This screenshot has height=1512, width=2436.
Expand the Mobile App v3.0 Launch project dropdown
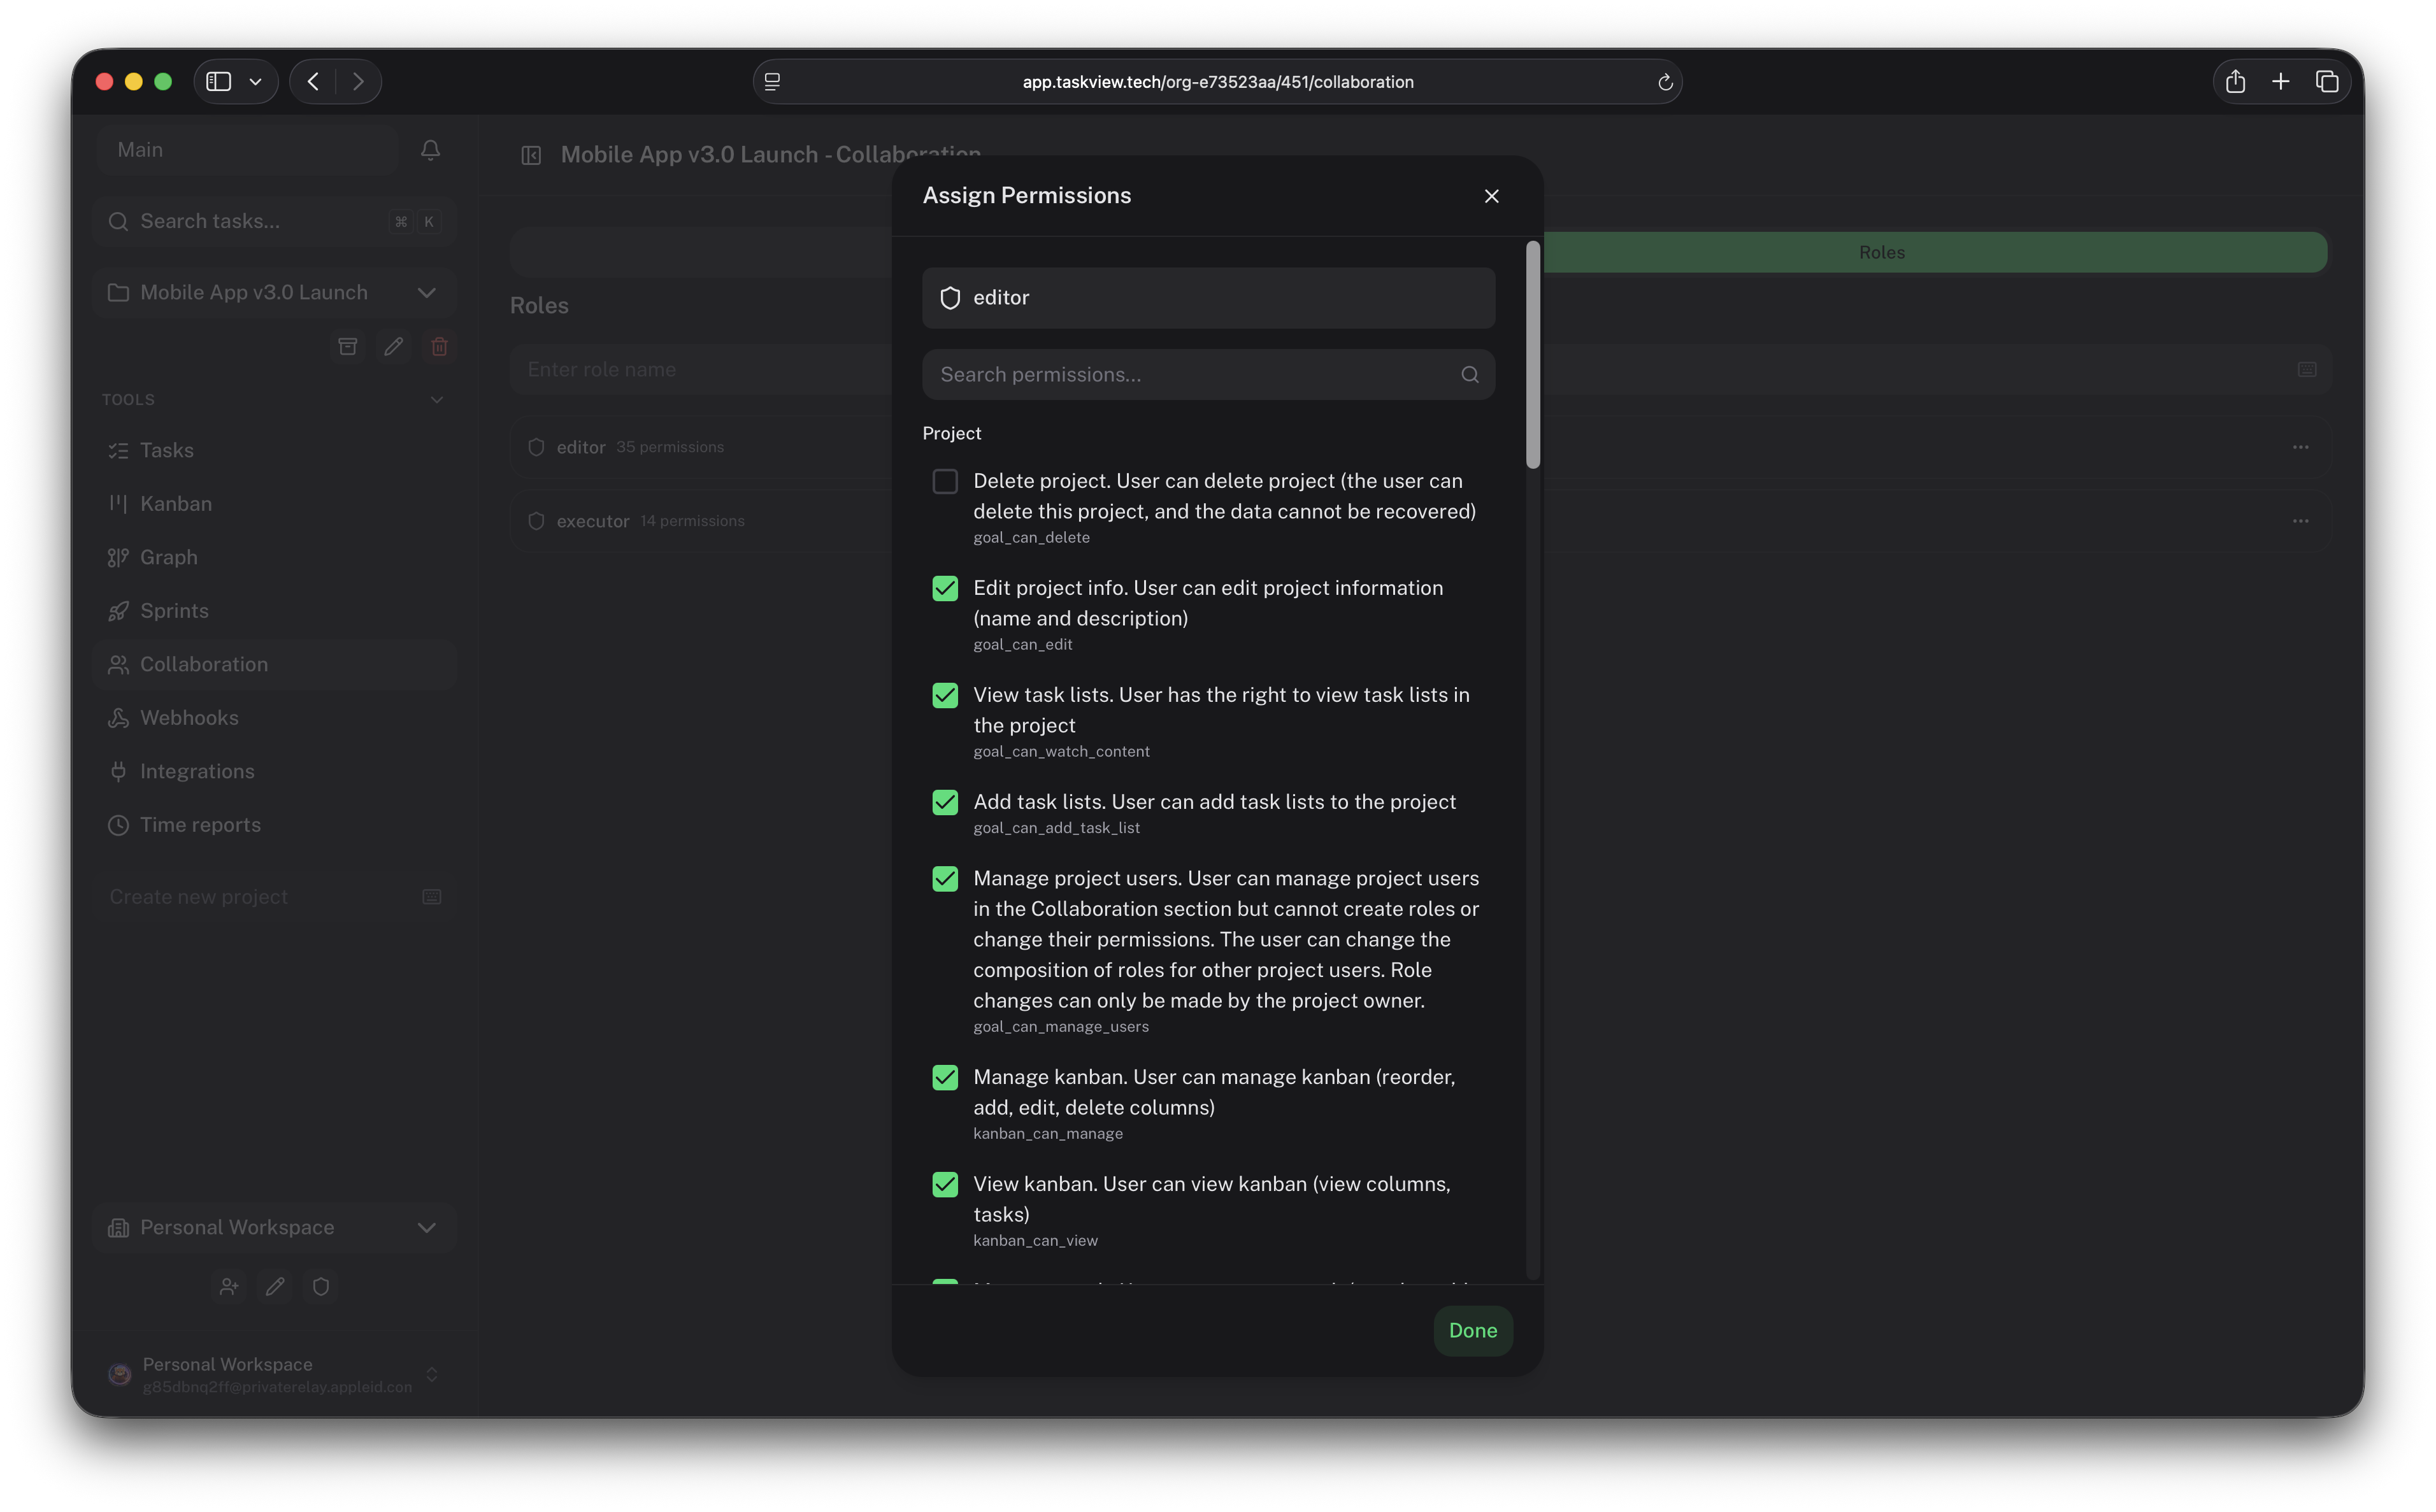point(275,292)
